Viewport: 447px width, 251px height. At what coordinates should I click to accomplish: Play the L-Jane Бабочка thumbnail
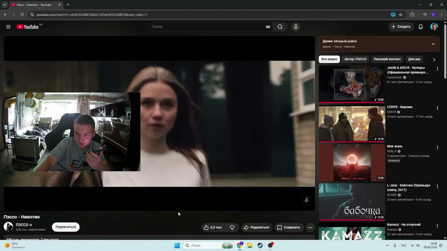(x=352, y=201)
